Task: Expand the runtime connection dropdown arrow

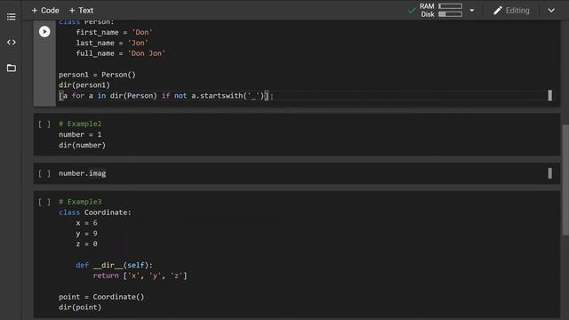Action: coord(472,11)
